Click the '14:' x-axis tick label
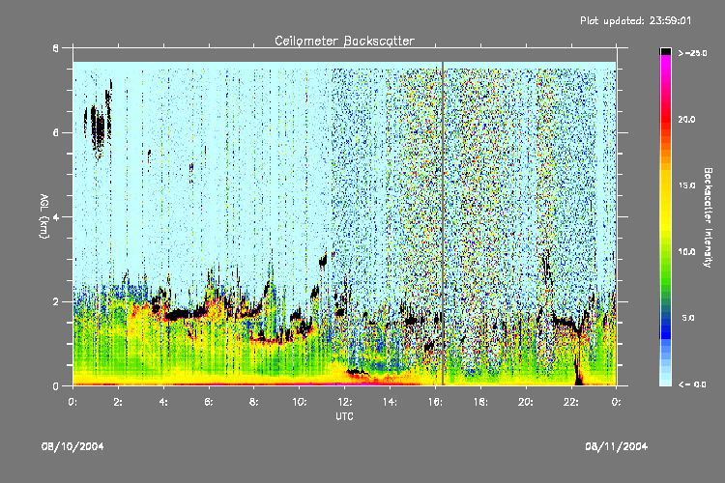Screen dimensions: 725x483 pos(390,402)
